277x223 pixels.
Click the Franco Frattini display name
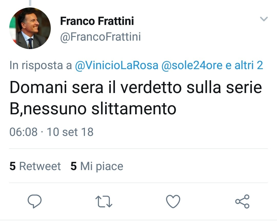[x=97, y=21]
